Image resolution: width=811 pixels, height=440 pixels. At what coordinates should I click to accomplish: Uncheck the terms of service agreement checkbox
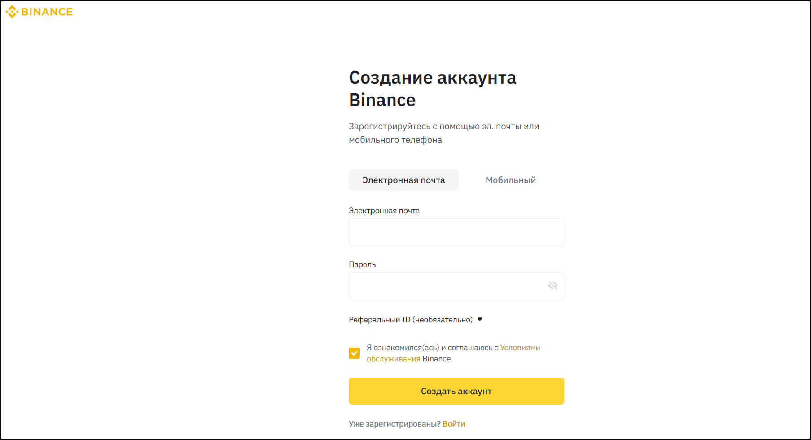click(354, 353)
